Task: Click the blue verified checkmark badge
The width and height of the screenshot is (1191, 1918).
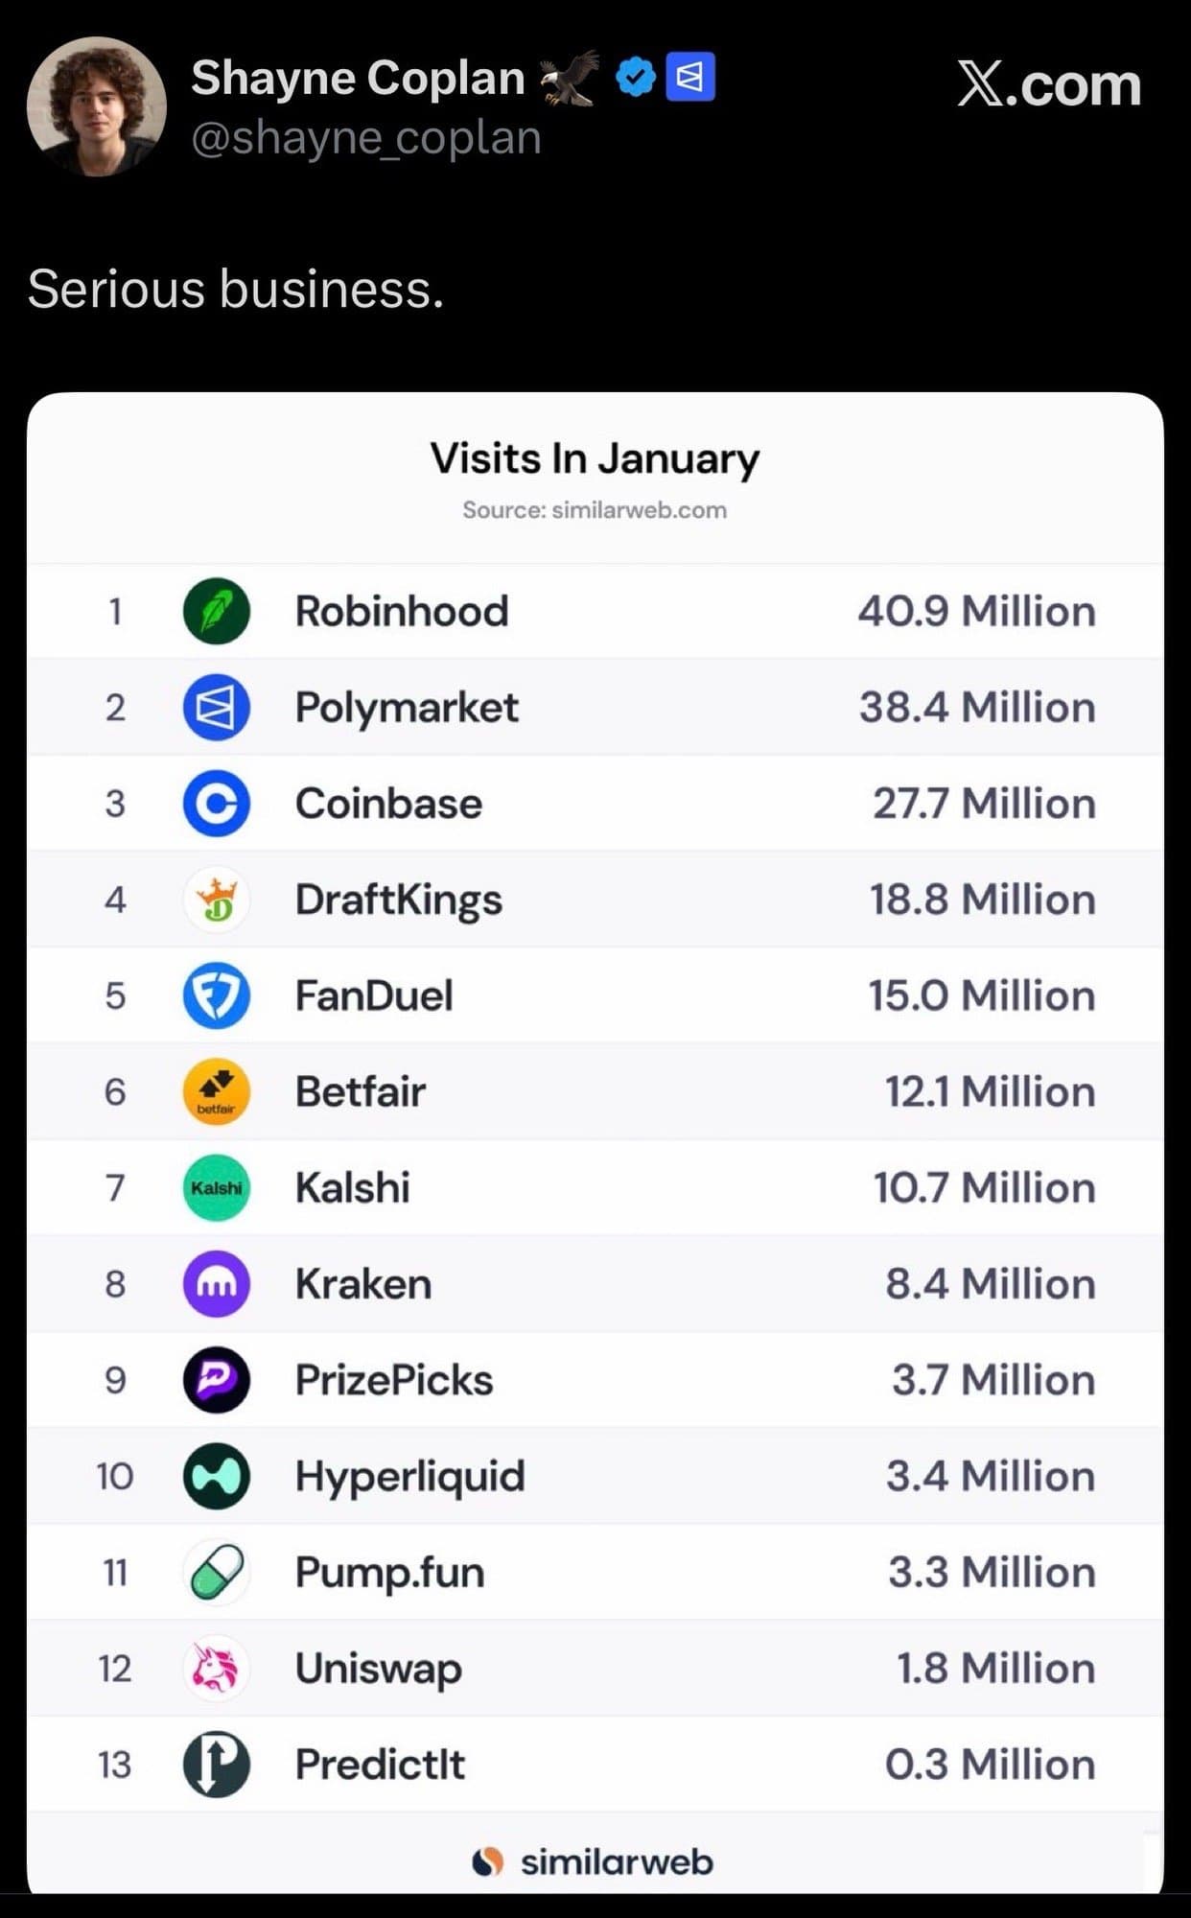Action: pos(635,78)
